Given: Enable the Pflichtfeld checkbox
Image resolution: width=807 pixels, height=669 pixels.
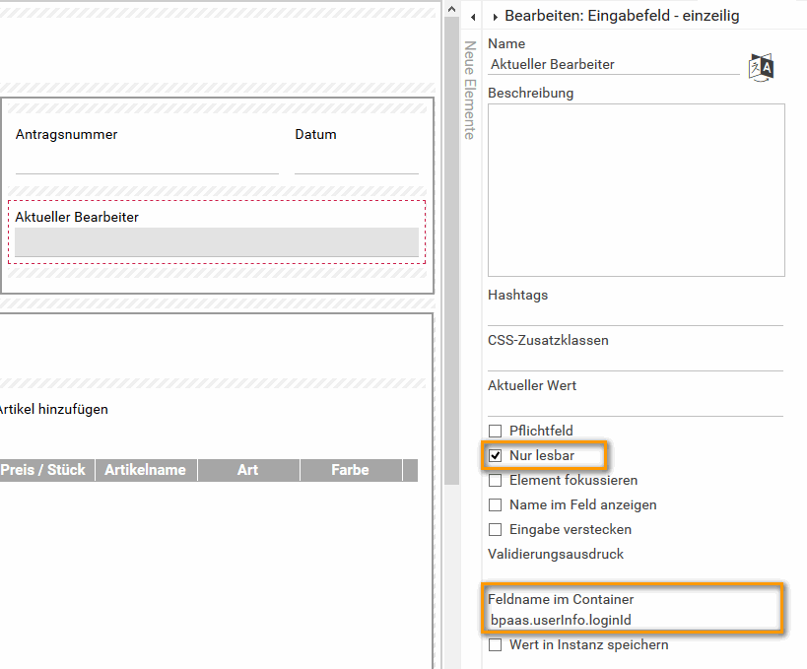Looking at the screenshot, I should coord(496,432).
